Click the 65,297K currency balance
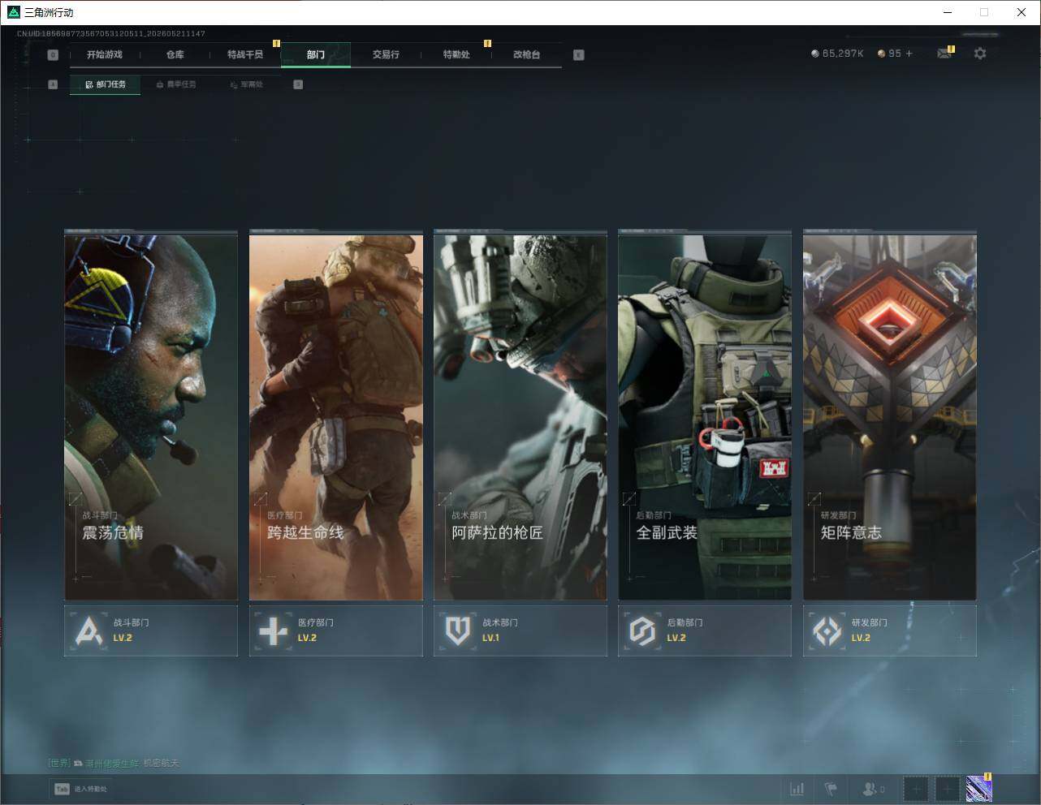Viewport: 1041px width, 805px height. (x=837, y=54)
